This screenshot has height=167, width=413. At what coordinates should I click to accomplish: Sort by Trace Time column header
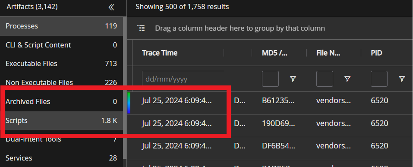tap(160, 53)
